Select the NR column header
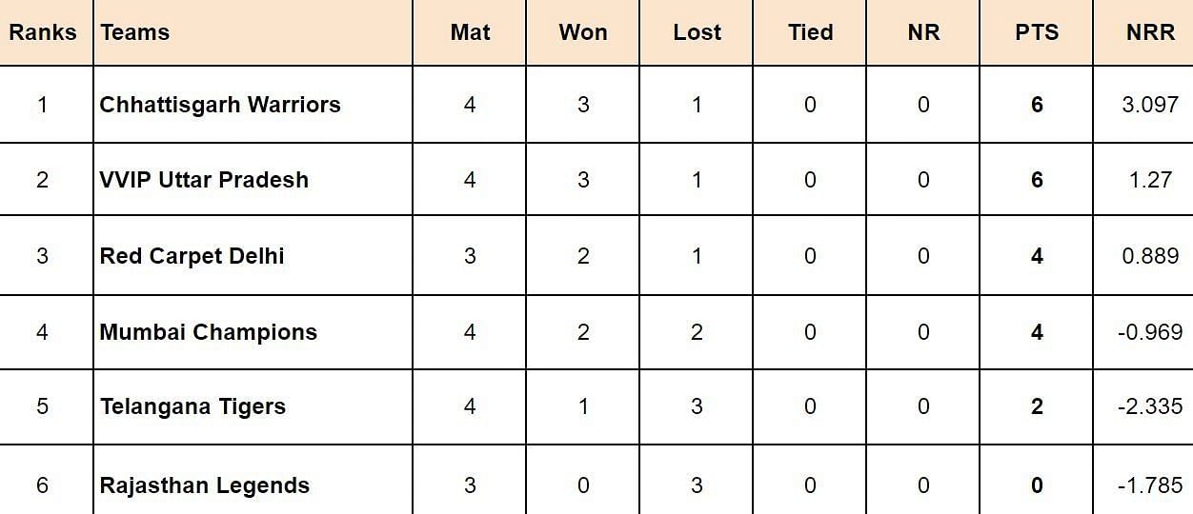1193x514 pixels. [x=923, y=32]
